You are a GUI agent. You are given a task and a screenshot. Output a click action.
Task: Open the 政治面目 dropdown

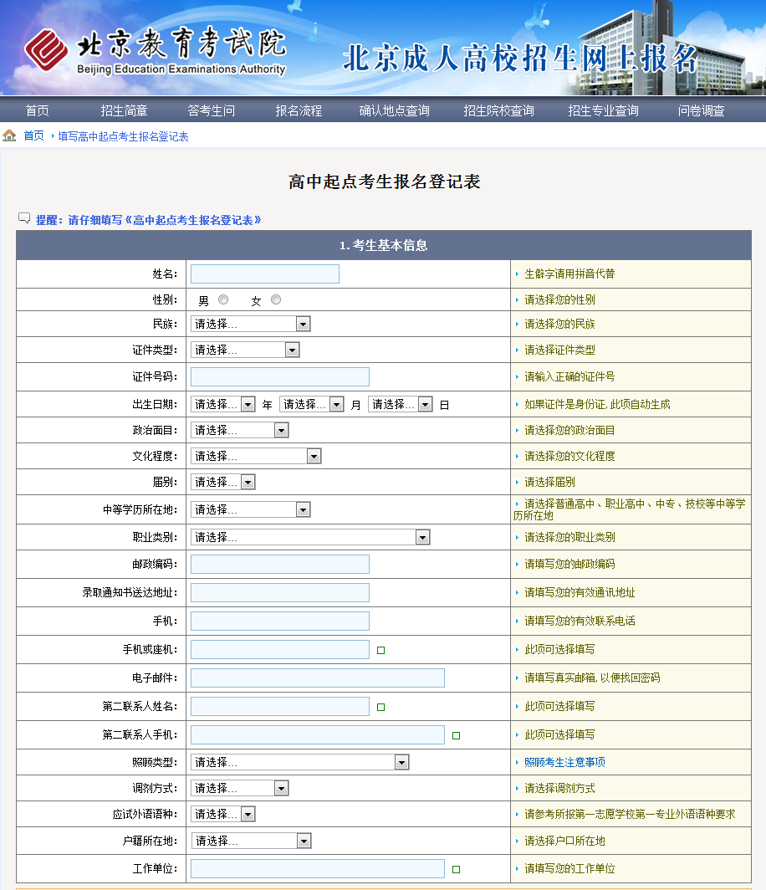(x=239, y=430)
